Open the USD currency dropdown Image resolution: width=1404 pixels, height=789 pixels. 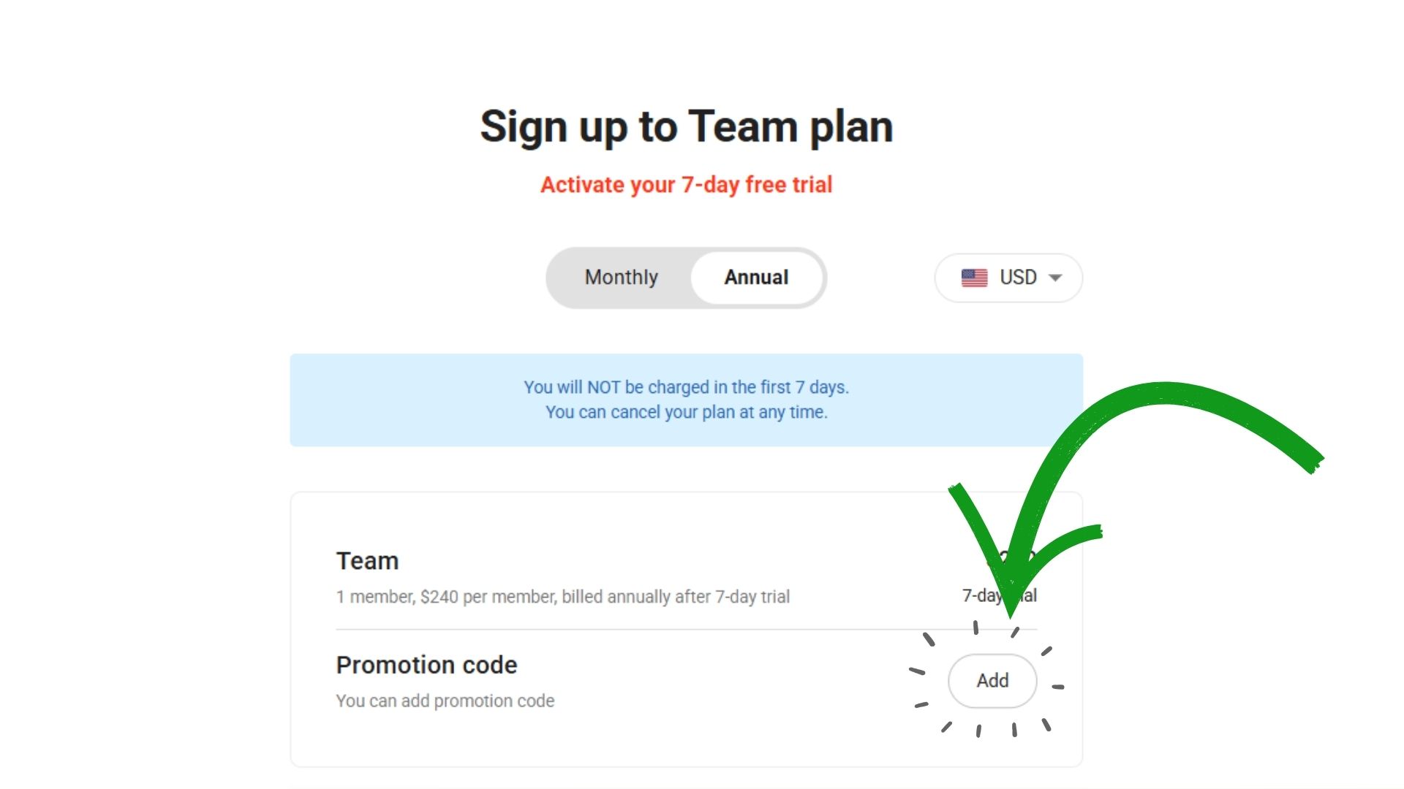click(1008, 278)
